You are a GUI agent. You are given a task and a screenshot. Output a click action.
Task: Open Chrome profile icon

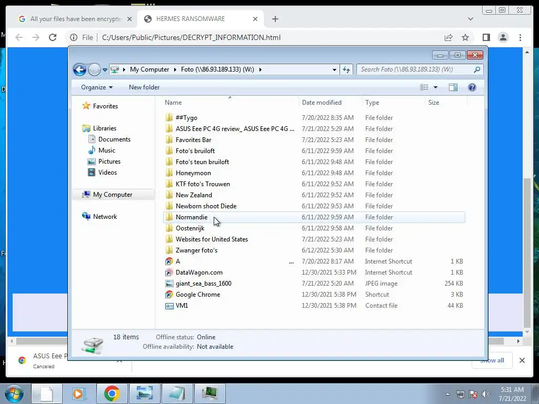(x=503, y=37)
